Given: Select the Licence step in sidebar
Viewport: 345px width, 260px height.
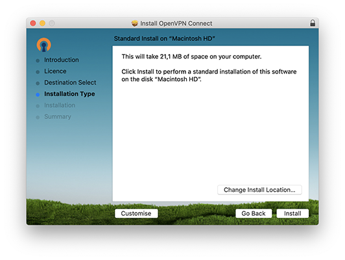Looking at the screenshot, I should coord(55,71).
